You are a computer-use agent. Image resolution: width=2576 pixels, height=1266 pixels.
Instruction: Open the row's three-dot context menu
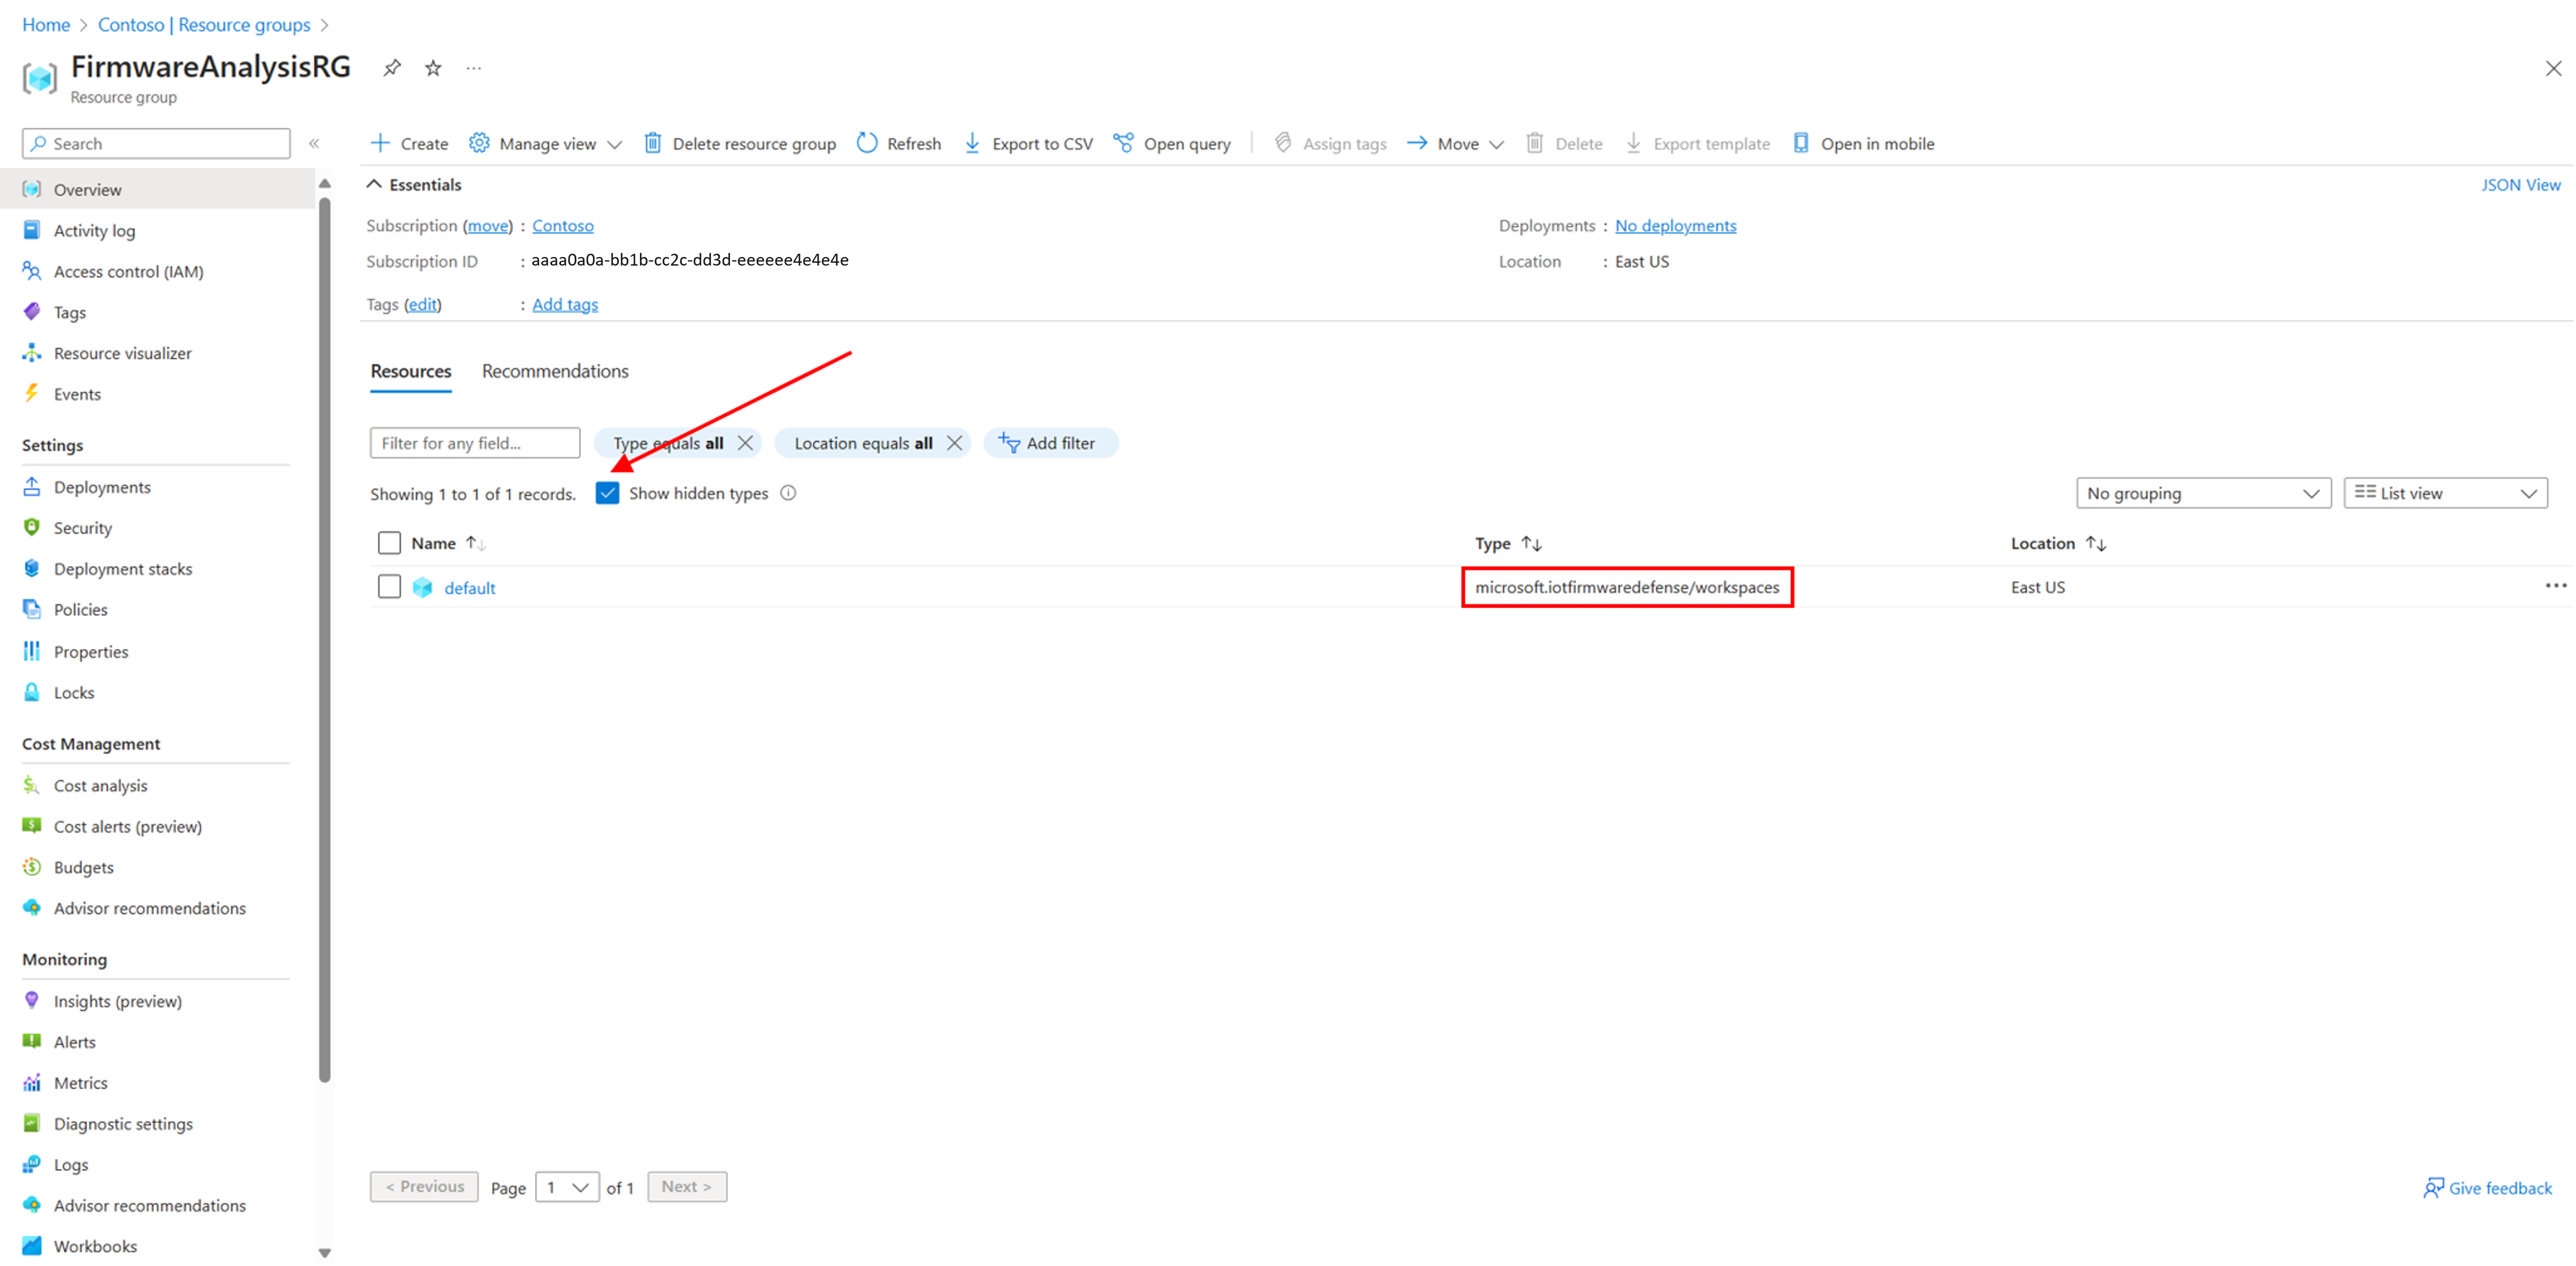[2555, 586]
